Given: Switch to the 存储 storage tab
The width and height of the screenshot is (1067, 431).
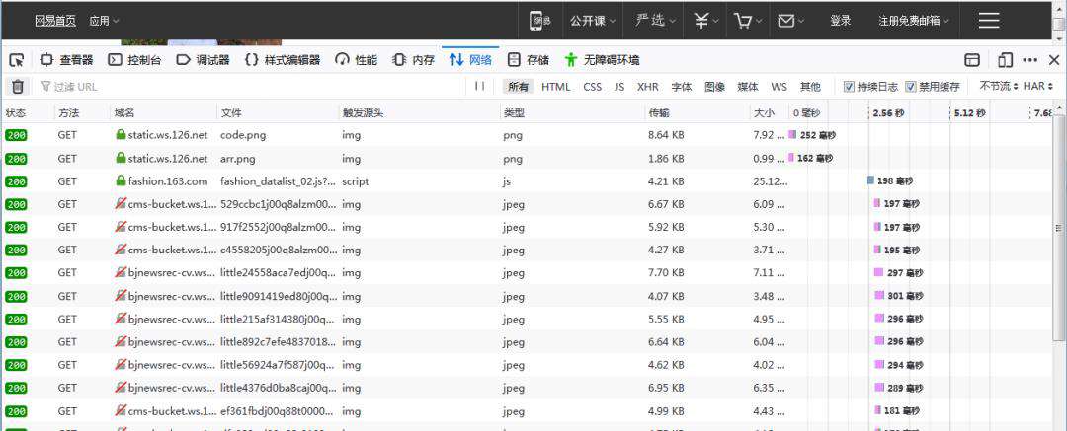Looking at the screenshot, I should (x=529, y=60).
